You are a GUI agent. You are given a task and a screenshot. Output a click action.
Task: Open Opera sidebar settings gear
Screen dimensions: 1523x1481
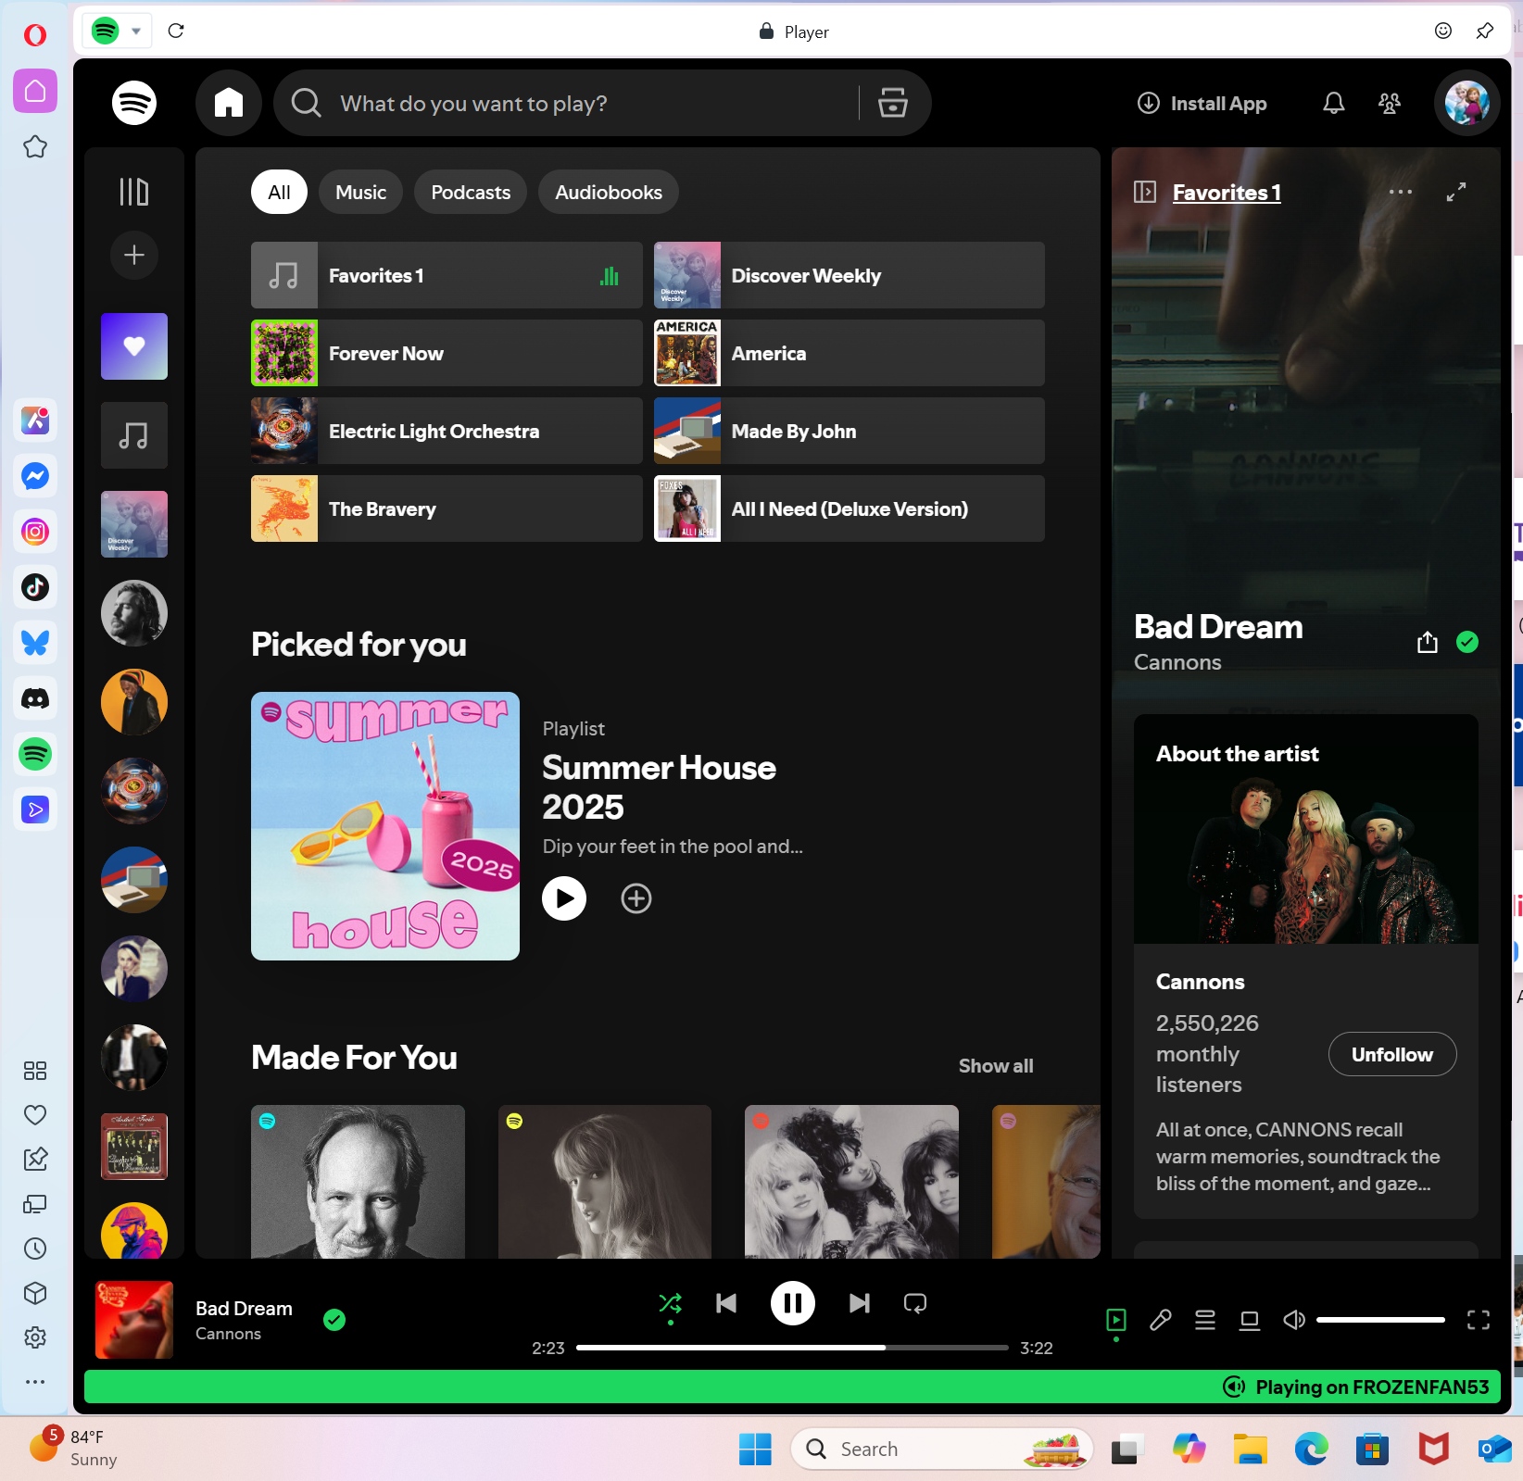point(35,1337)
